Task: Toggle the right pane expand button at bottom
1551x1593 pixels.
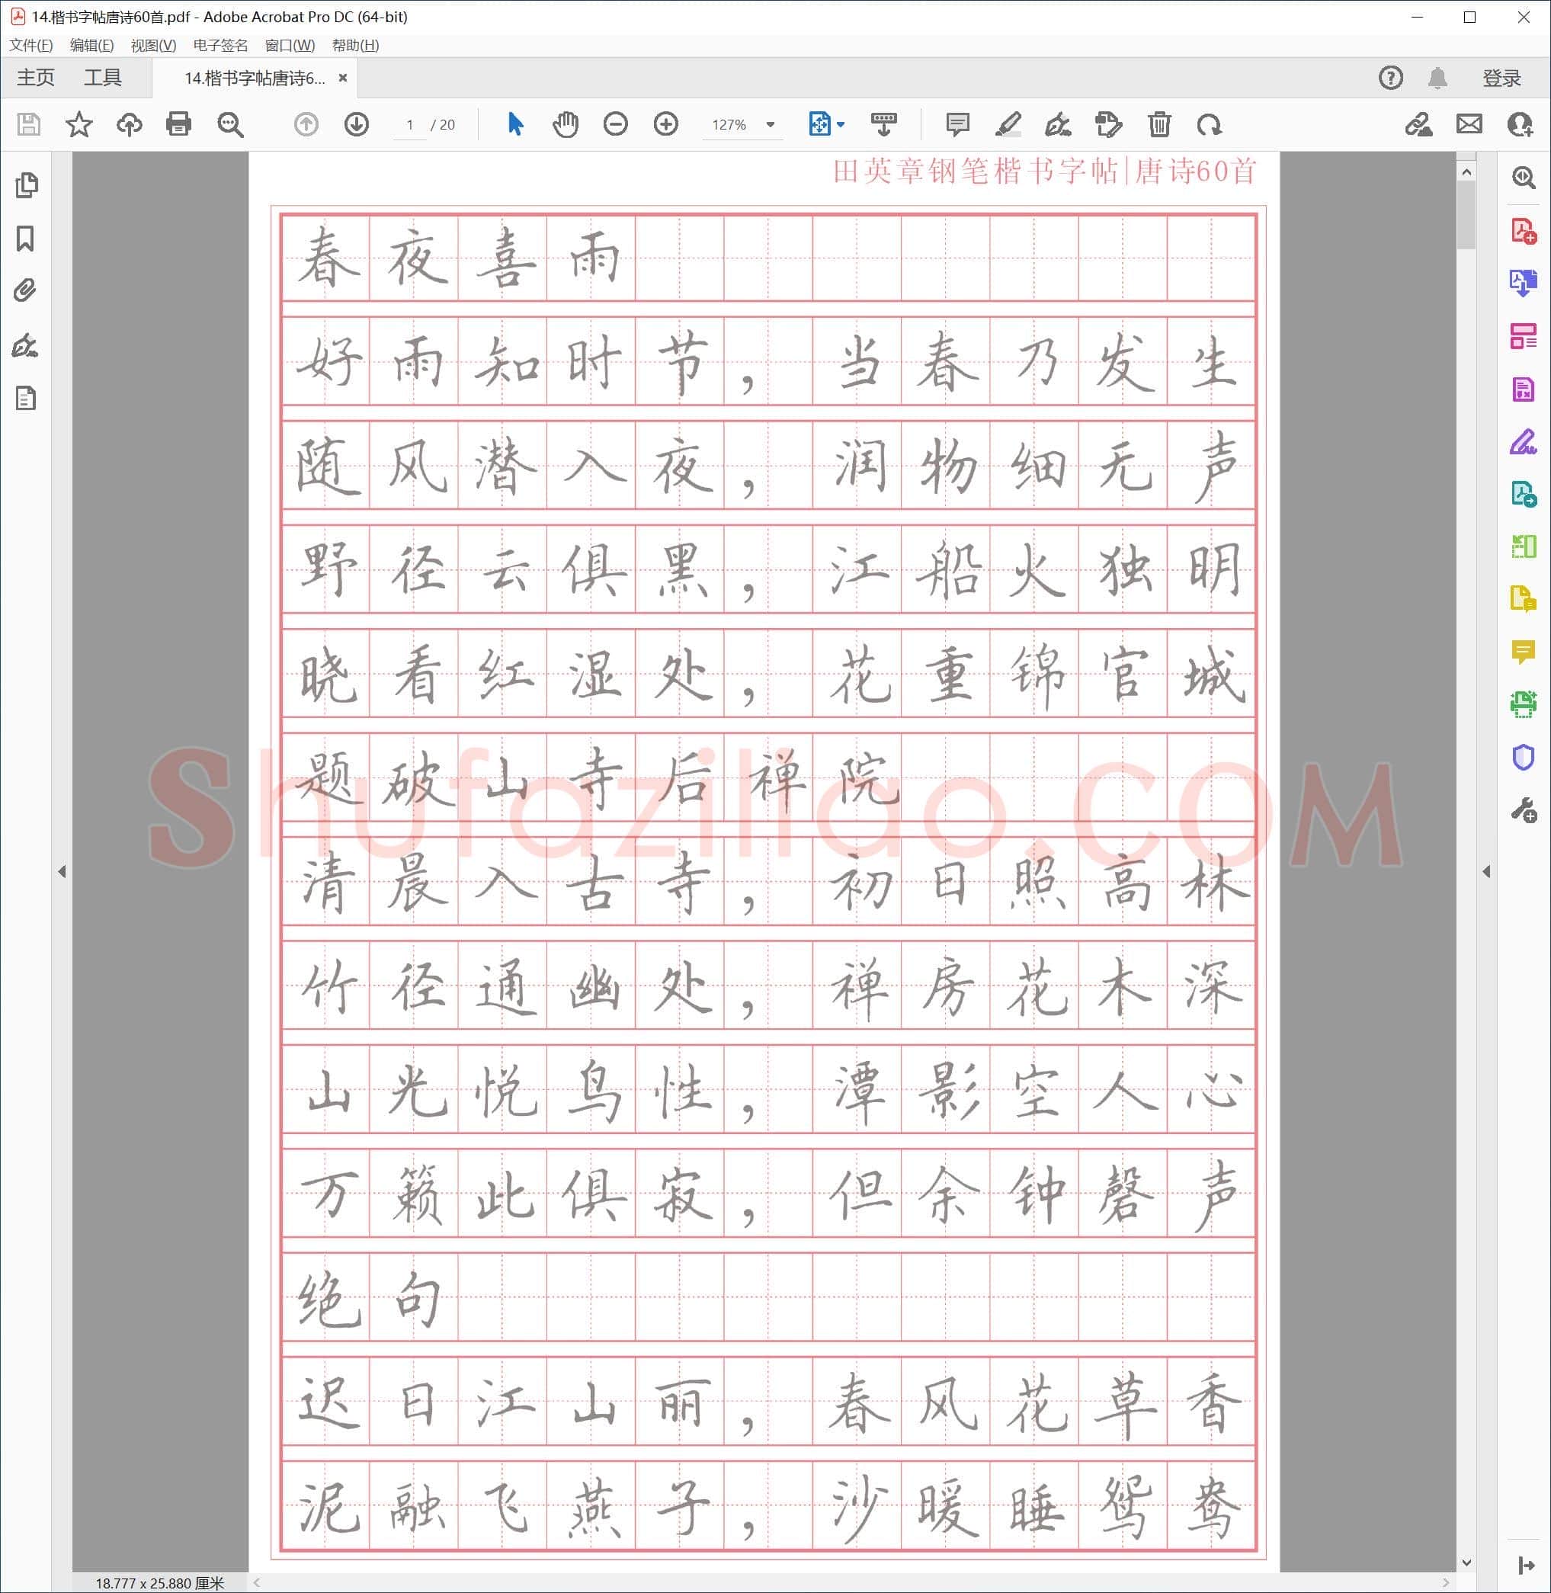Action: pyautogui.click(x=1526, y=1566)
